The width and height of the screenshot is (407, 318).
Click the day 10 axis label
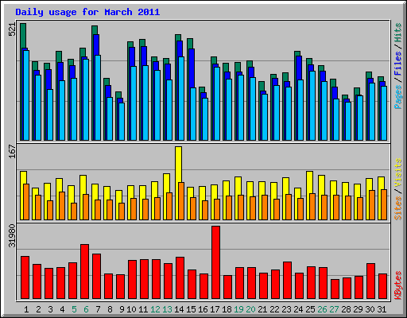click(x=131, y=309)
